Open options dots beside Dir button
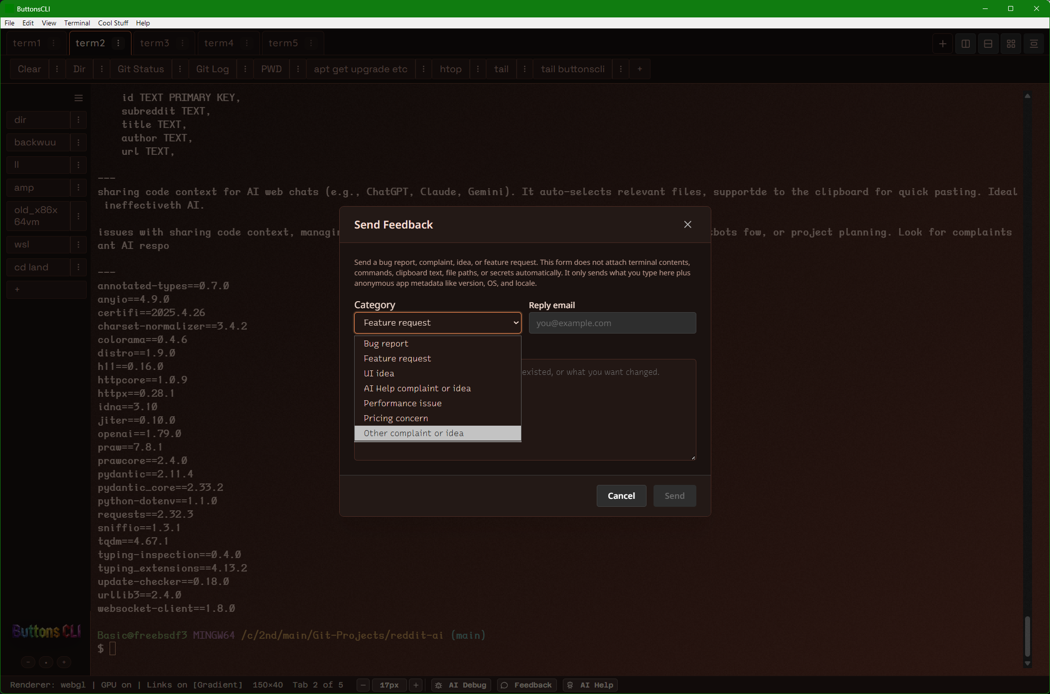The height and width of the screenshot is (694, 1050). (102, 69)
